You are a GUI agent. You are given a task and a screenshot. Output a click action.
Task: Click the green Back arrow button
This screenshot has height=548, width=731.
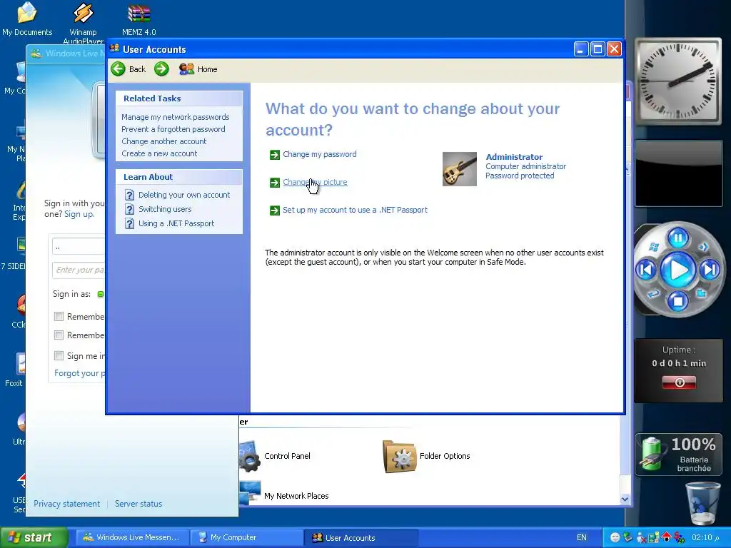pyautogui.click(x=118, y=69)
